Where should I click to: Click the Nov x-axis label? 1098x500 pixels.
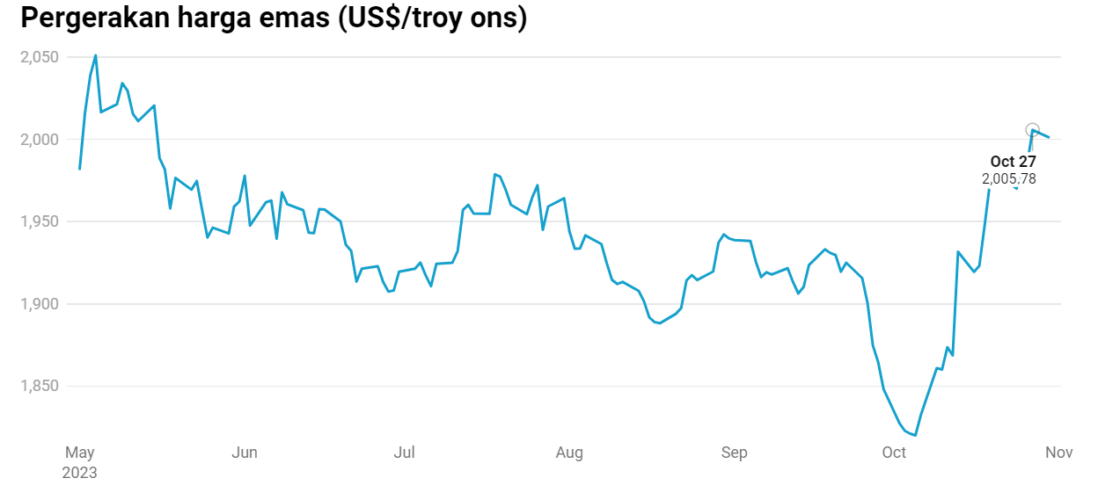1058,453
